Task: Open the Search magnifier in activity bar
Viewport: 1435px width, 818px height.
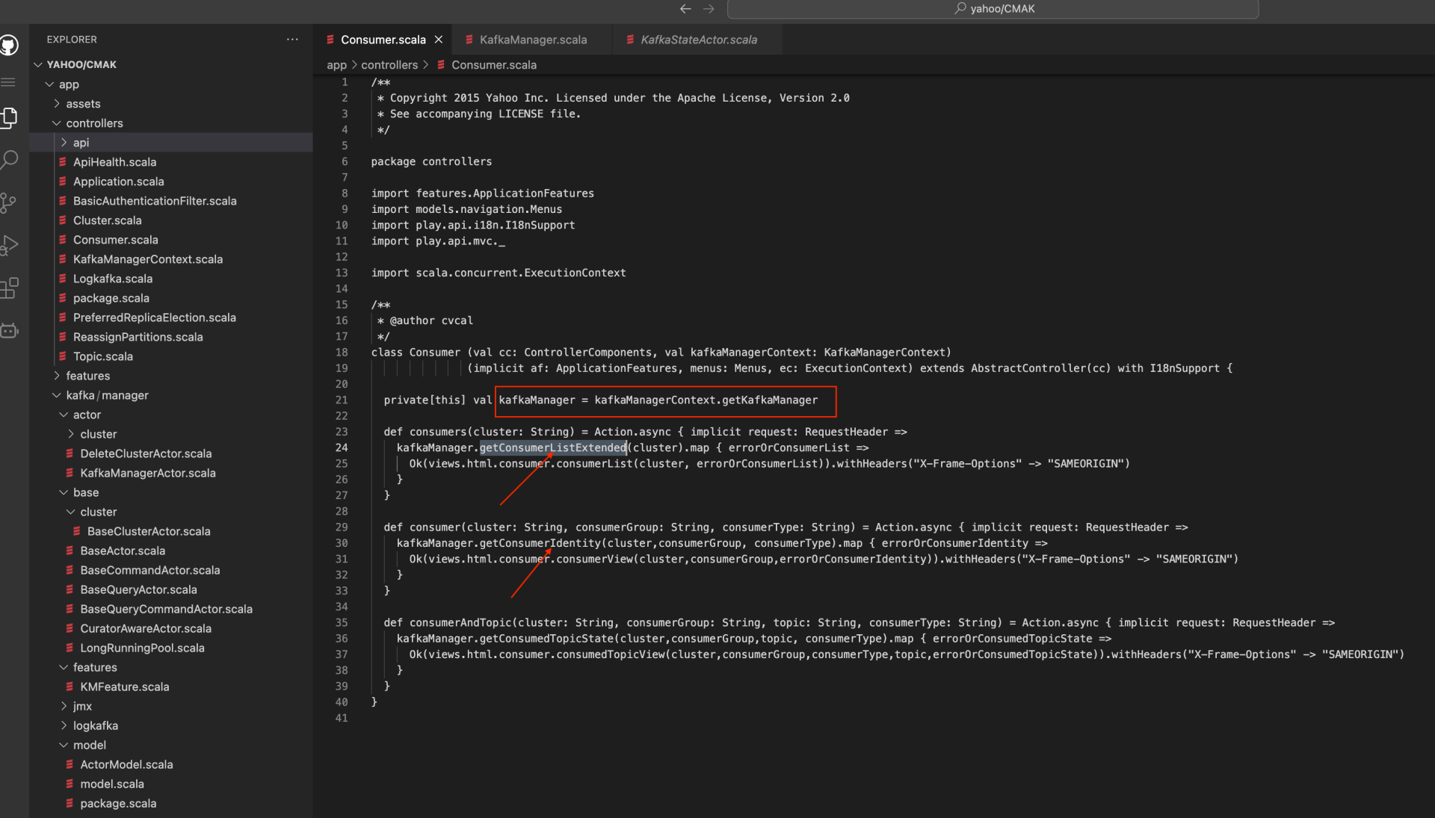Action: coord(9,159)
